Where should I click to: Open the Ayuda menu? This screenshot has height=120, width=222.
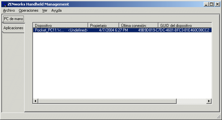pyautogui.click(x=56, y=11)
